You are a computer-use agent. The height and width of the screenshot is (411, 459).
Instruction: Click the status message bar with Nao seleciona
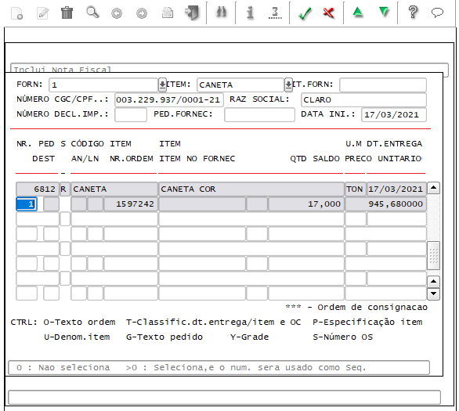click(219, 367)
